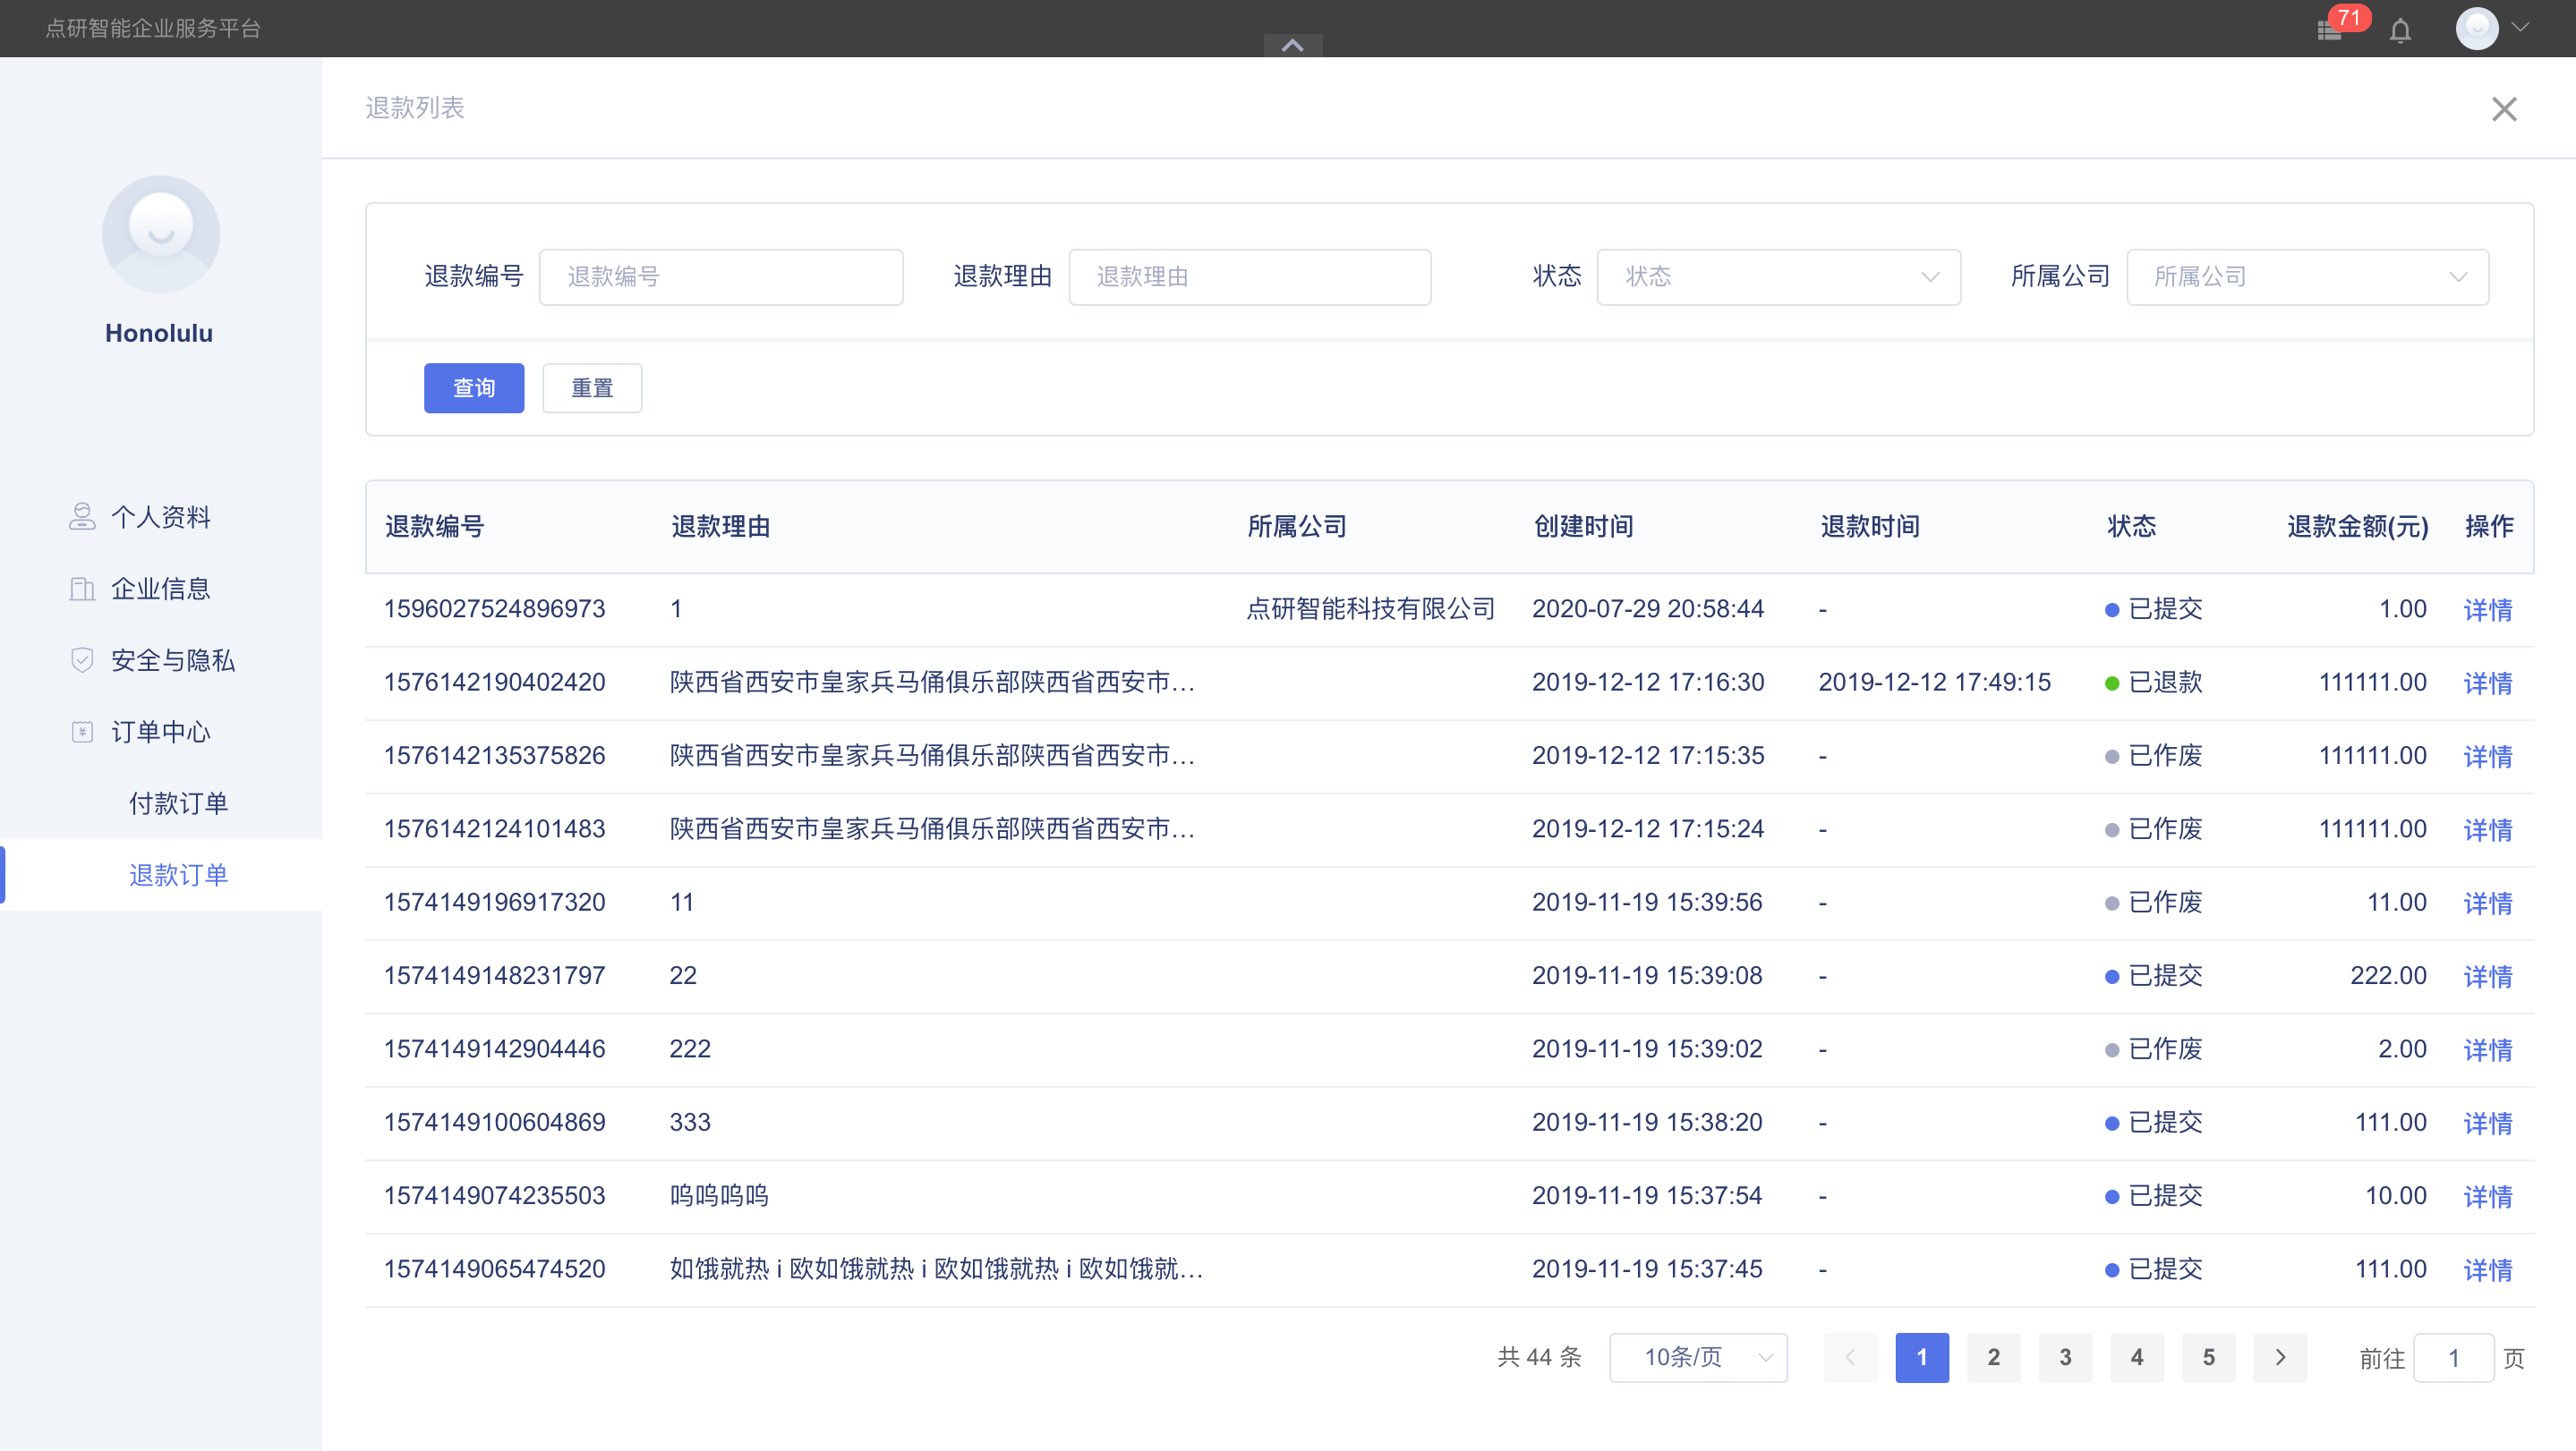The height and width of the screenshot is (1451, 2576).
Task: Open 企业信息 in the sidebar
Action: 161,589
